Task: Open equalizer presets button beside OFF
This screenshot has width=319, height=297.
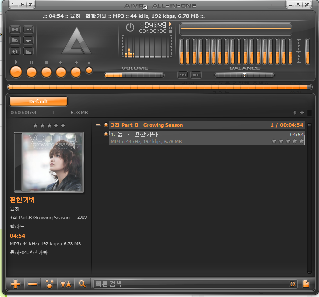Action: [x=183, y=75]
